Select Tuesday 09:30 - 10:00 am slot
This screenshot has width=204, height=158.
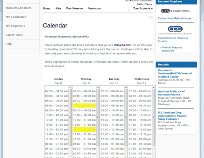tap(112, 110)
